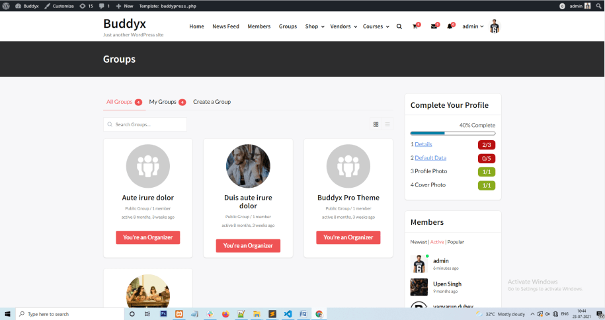
Task: Open Customize in the admin bar
Action: (59, 6)
